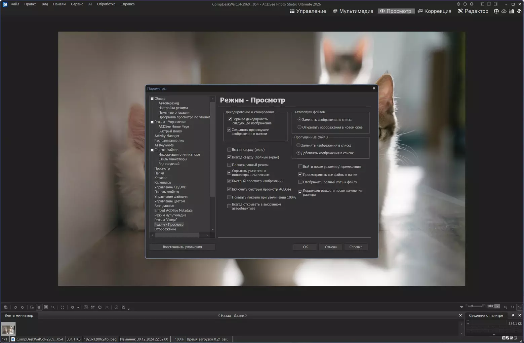Viewport: 524px width, 343px height.
Task: Collapse the Список файлов tree node
Action: 152,150
